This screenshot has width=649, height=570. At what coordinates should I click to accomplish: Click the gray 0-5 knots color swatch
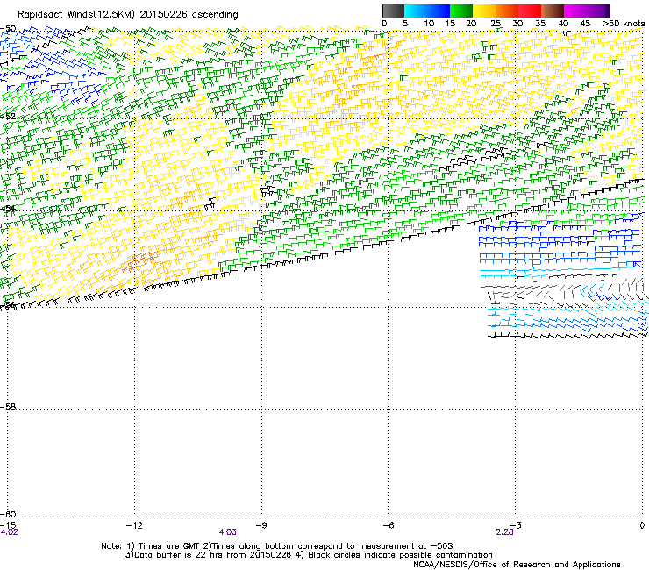tap(393, 11)
